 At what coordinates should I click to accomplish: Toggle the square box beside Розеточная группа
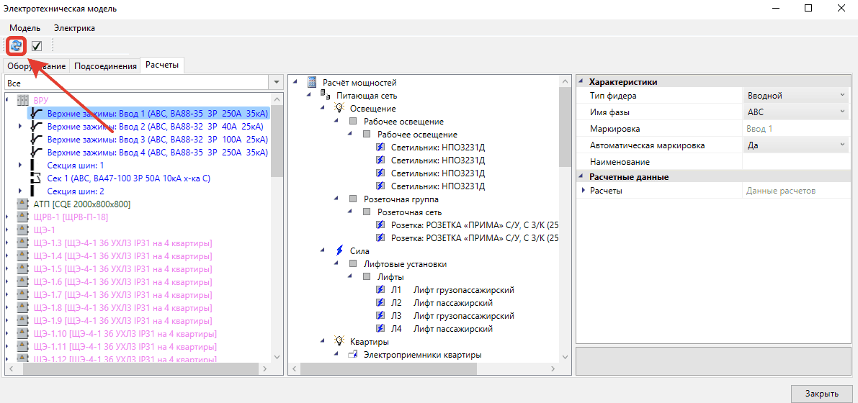pyautogui.click(x=353, y=199)
